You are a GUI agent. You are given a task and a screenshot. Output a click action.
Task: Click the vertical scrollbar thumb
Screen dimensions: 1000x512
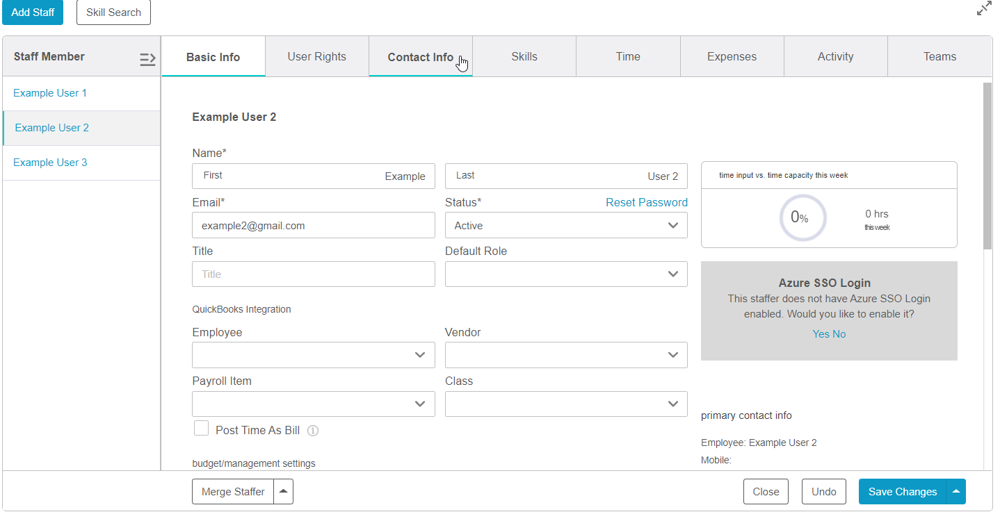[x=987, y=167]
